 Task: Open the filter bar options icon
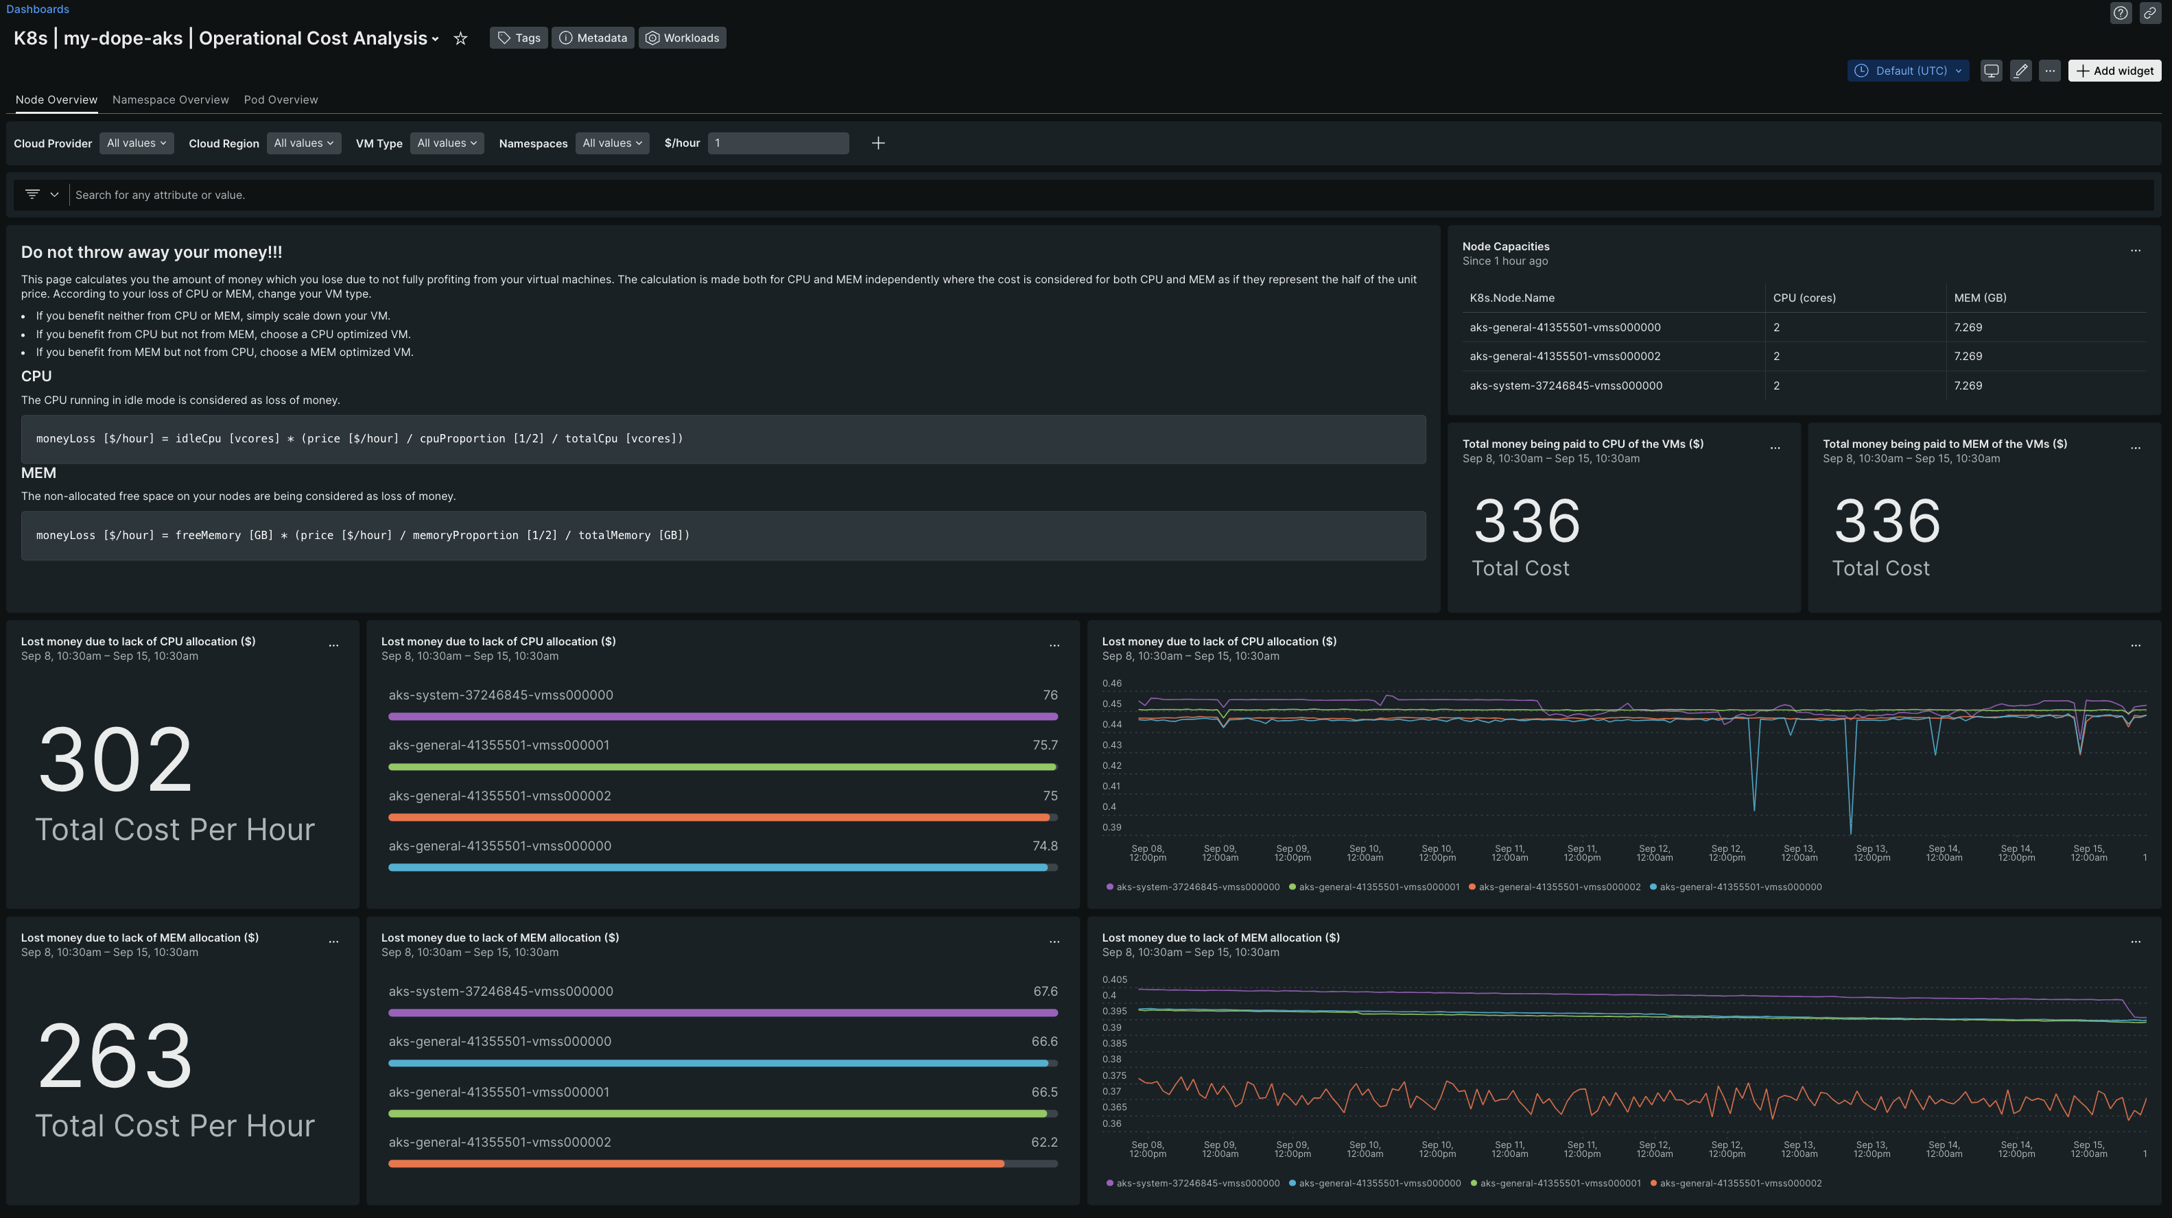[x=41, y=195]
